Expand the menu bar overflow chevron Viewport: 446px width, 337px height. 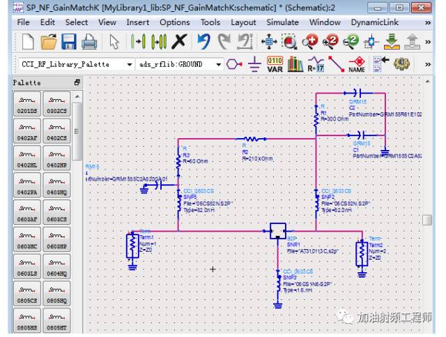pyautogui.click(x=428, y=23)
